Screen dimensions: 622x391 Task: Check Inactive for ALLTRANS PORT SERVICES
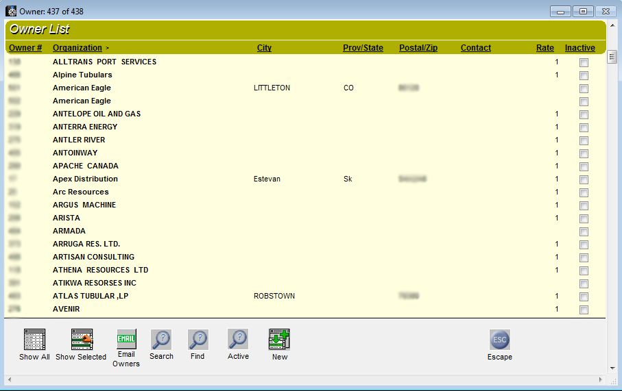point(584,62)
